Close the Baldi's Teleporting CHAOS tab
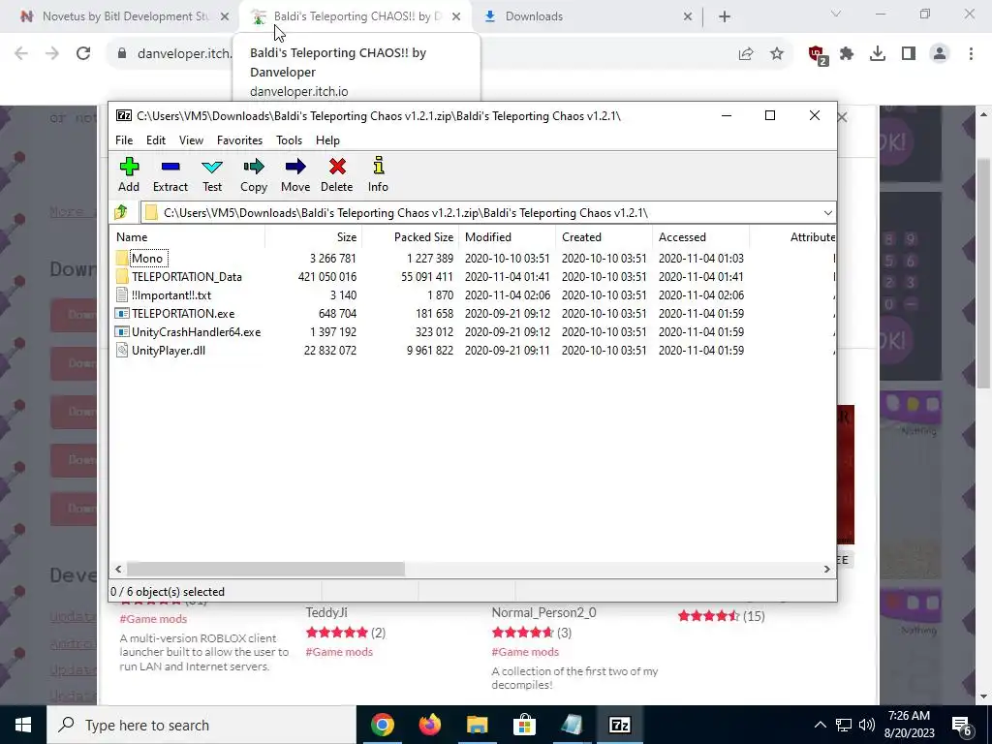 click(455, 16)
